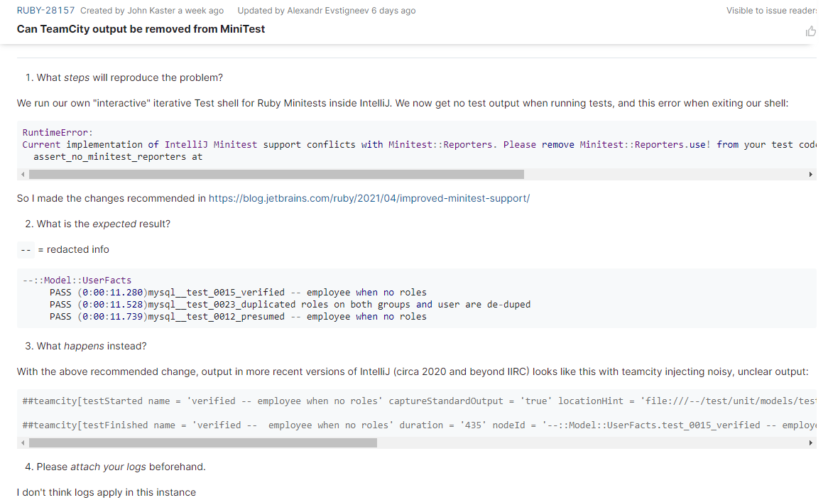Click the horizontal scrollbar thumb of the RuntimeError block

pos(276,174)
